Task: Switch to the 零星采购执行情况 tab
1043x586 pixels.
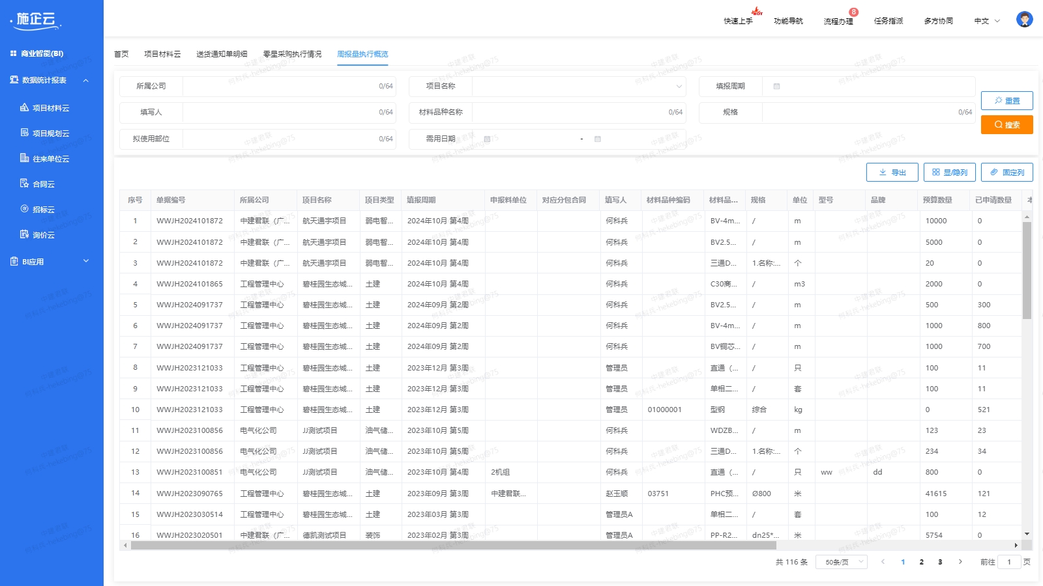Action: tap(292, 54)
